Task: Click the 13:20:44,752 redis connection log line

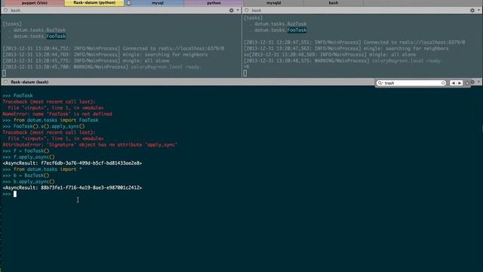Action: [113, 48]
